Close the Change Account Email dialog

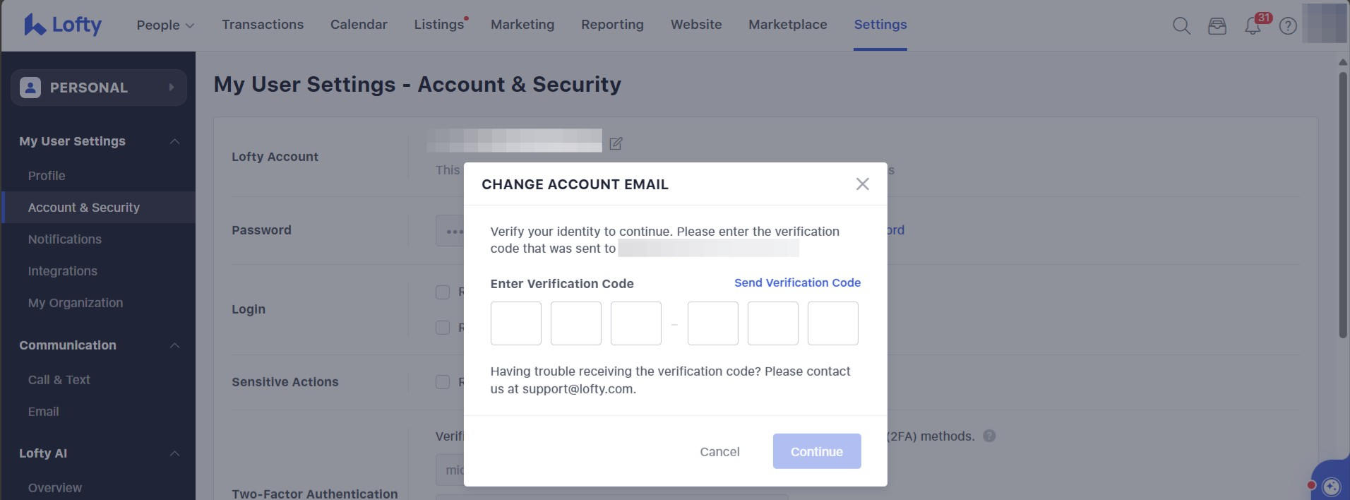pyautogui.click(x=862, y=184)
